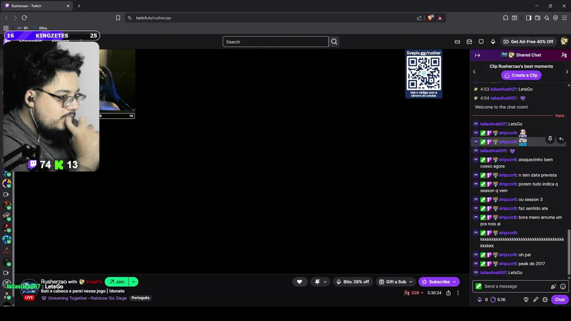Open emote picker smiley icon
This screenshot has width=571, height=321.
click(563, 287)
